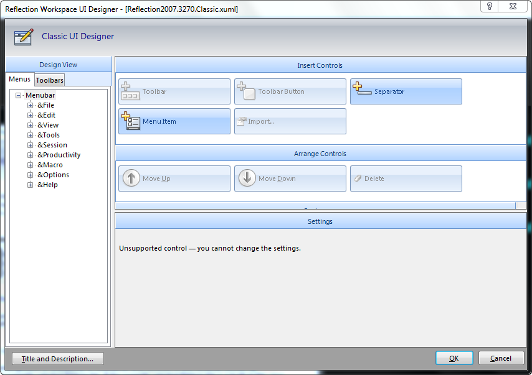Expand the &Tools menu node
Image resolution: width=532 pixels, height=375 pixels.
pos(30,135)
